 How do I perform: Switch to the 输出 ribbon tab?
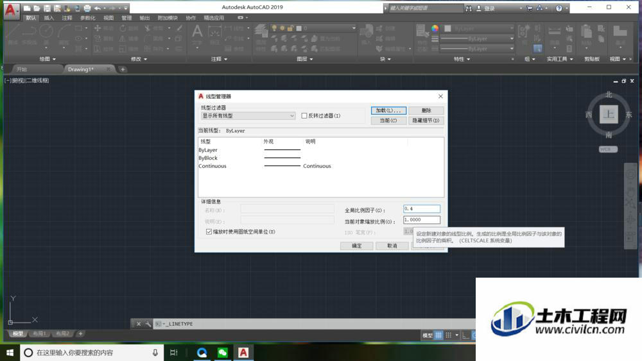coord(144,18)
